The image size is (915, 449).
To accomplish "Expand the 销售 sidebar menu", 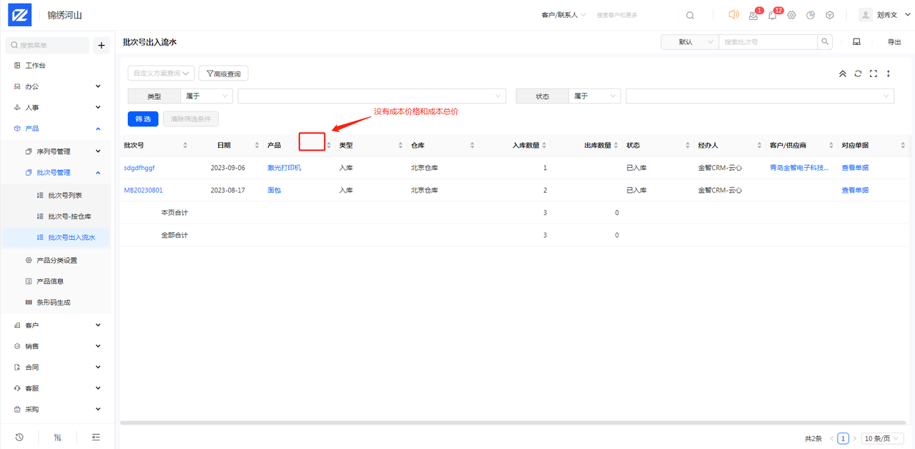I will (57, 346).
